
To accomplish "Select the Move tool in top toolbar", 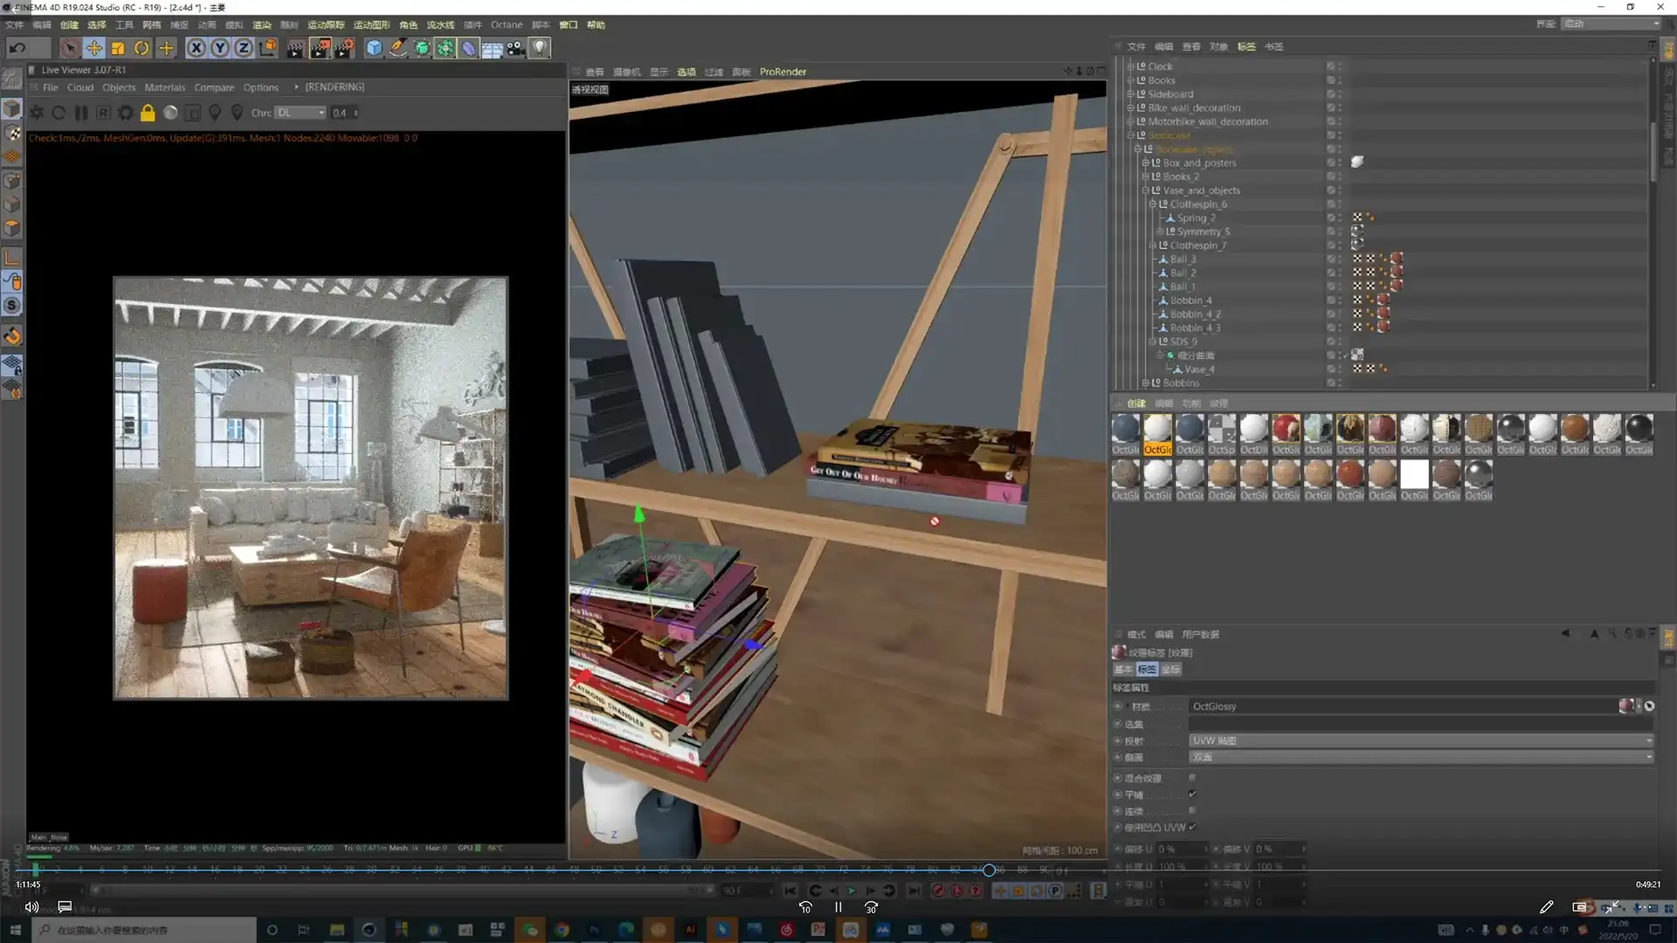I will tap(94, 48).
